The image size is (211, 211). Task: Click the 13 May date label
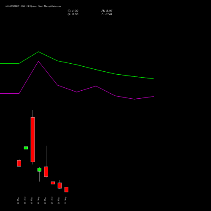[18, 201]
